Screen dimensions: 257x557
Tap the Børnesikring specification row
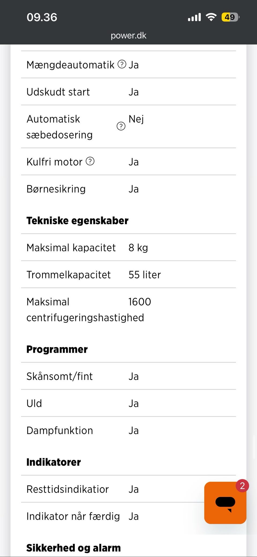pyautogui.click(x=128, y=189)
